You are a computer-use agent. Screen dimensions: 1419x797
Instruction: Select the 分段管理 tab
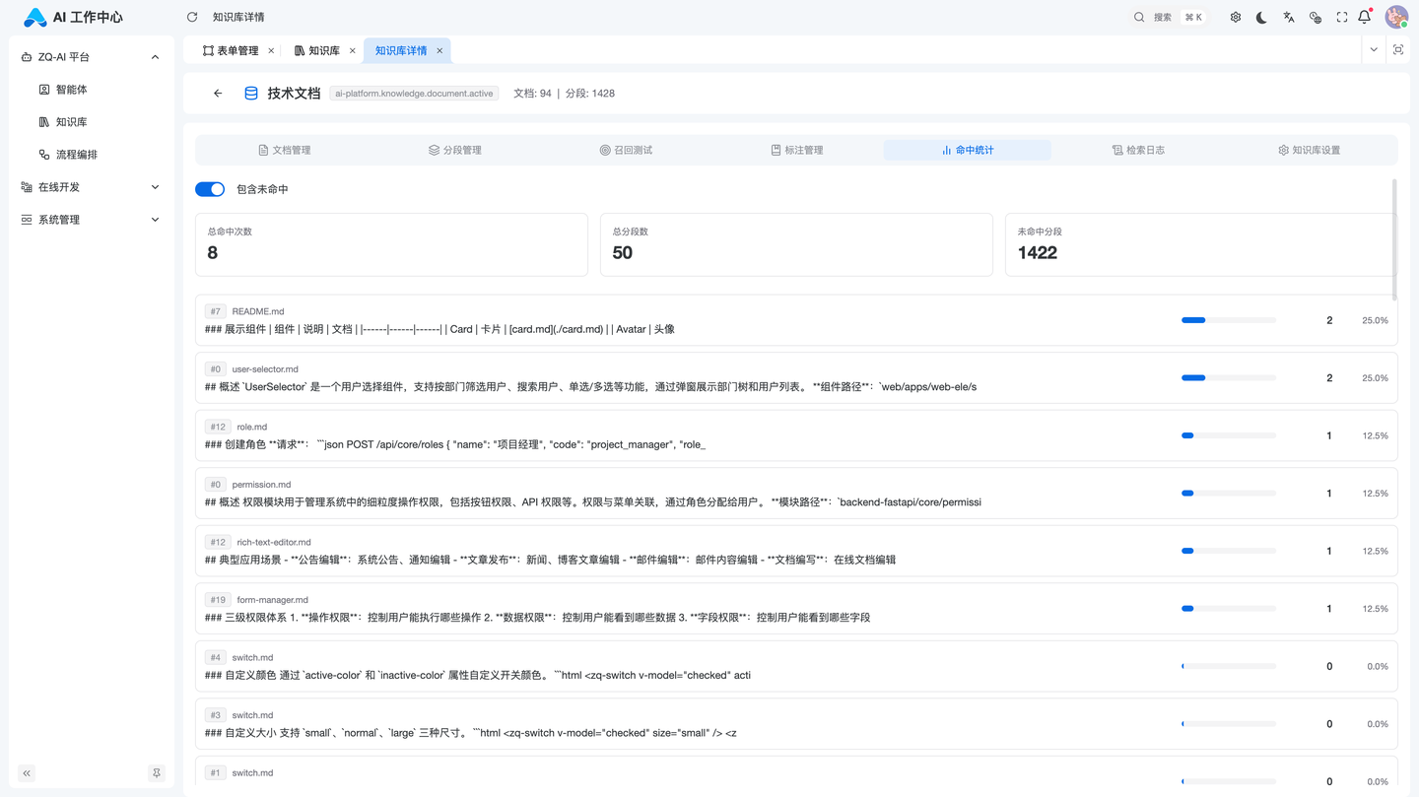click(454, 150)
